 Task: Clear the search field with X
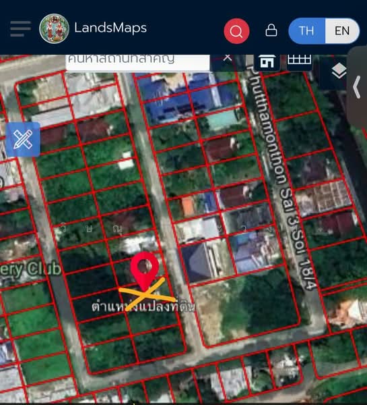coord(228,58)
